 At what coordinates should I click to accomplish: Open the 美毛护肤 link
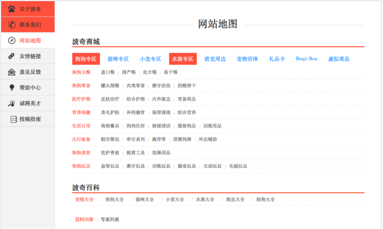pyautogui.click(x=110, y=112)
